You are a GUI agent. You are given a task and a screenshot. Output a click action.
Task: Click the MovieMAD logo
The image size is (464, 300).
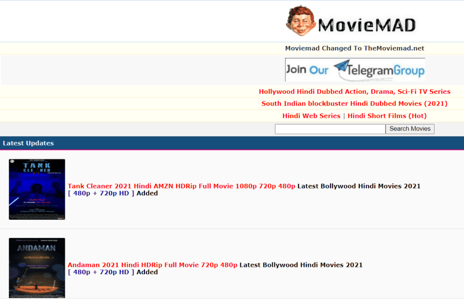(352, 21)
